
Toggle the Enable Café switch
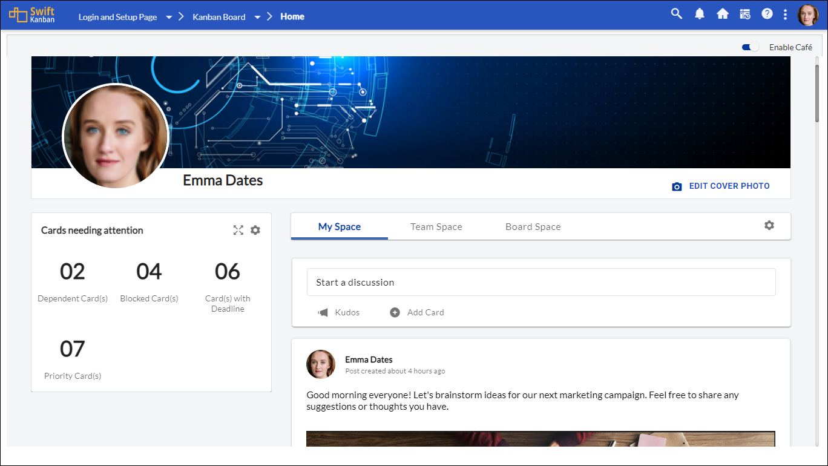751,47
